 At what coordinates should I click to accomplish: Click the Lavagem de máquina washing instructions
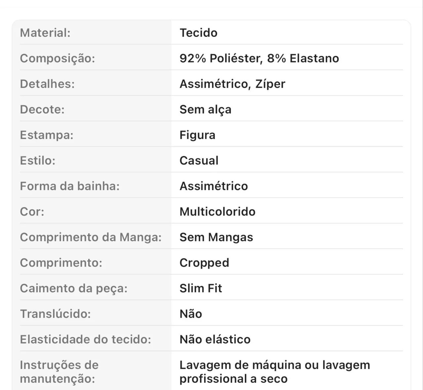pyautogui.click(x=275, y=372)
